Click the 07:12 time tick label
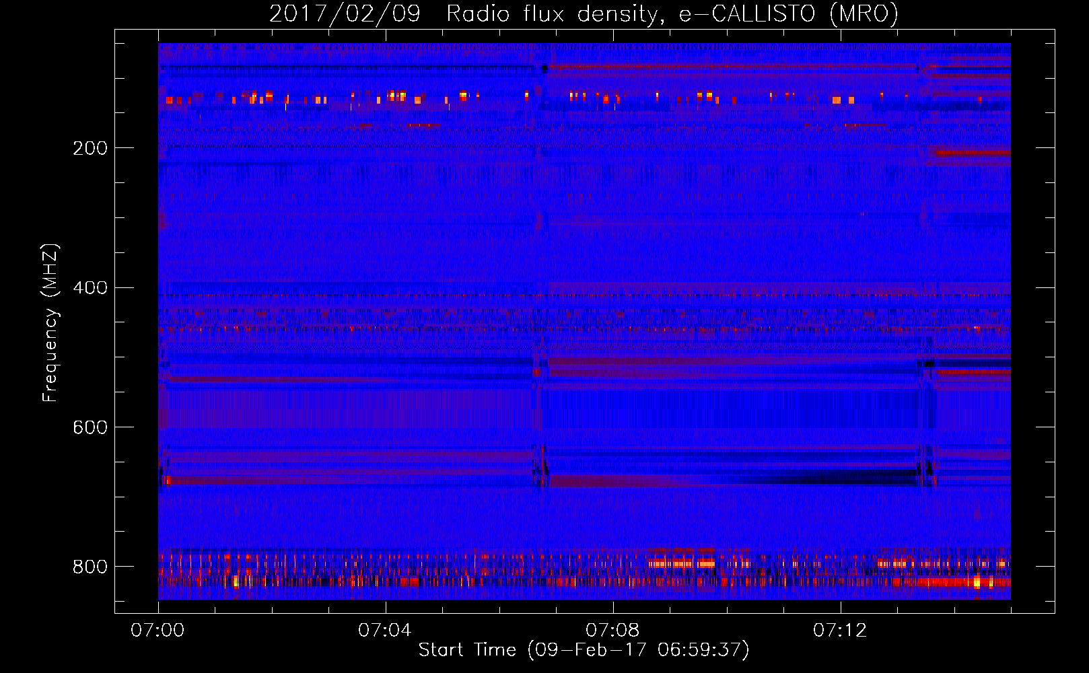1089x673 pixels. (840, 631)
